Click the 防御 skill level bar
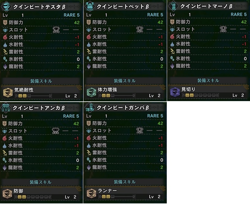250x204 pixels. pos(33,197)
